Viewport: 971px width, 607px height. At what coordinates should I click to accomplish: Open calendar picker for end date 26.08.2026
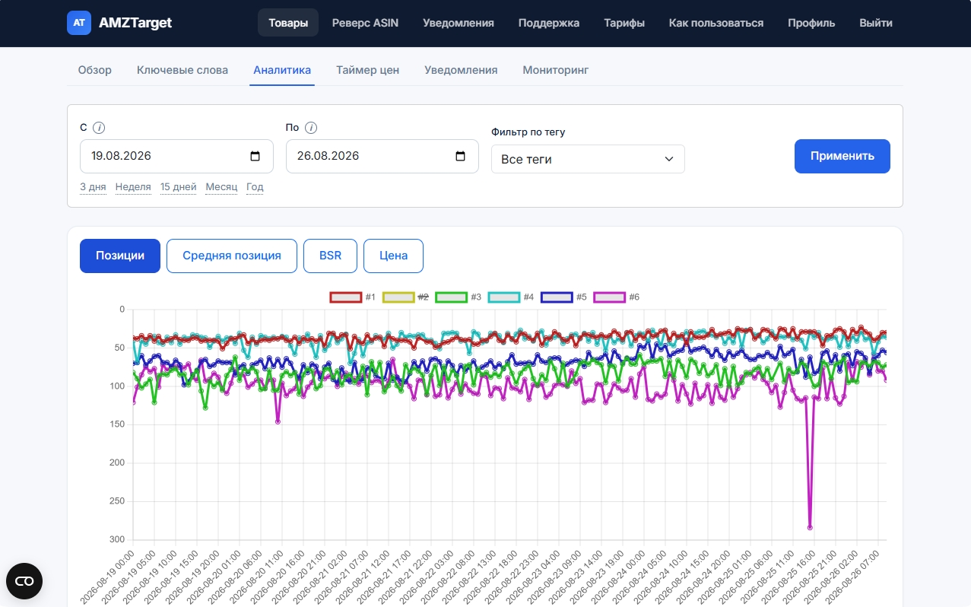[x=461, y=156]
